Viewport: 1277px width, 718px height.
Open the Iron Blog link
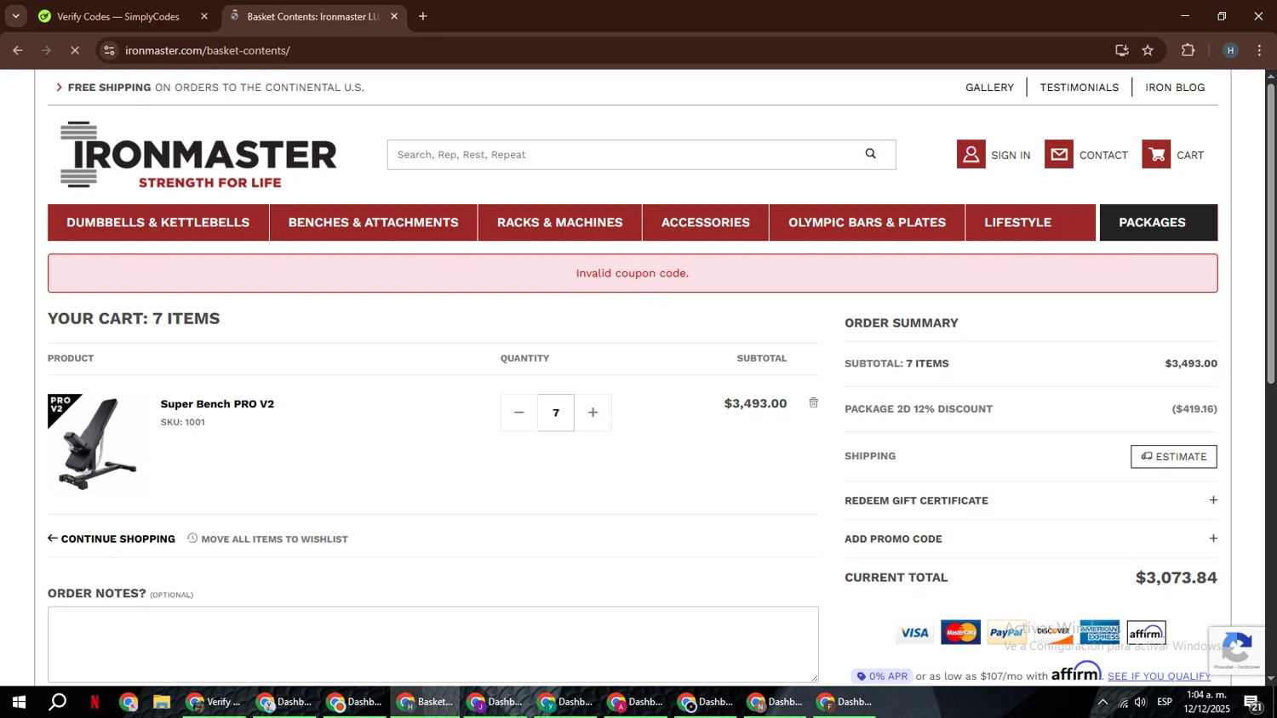click(1175, 88)
